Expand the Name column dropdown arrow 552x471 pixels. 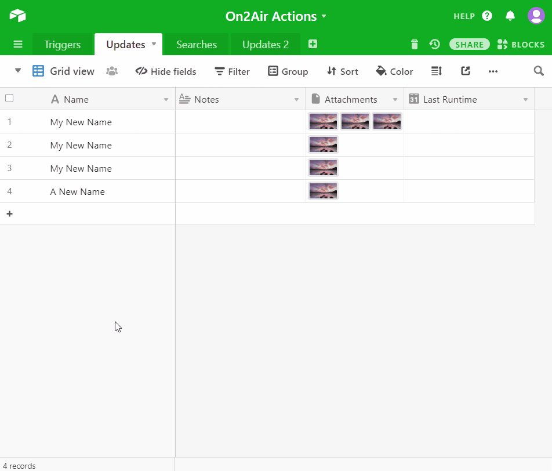(166, 100)
